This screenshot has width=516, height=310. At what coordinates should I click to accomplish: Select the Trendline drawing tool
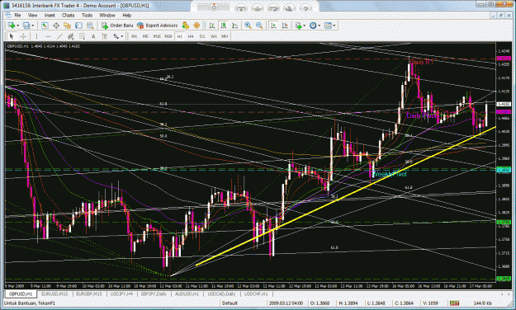point(59,36)
